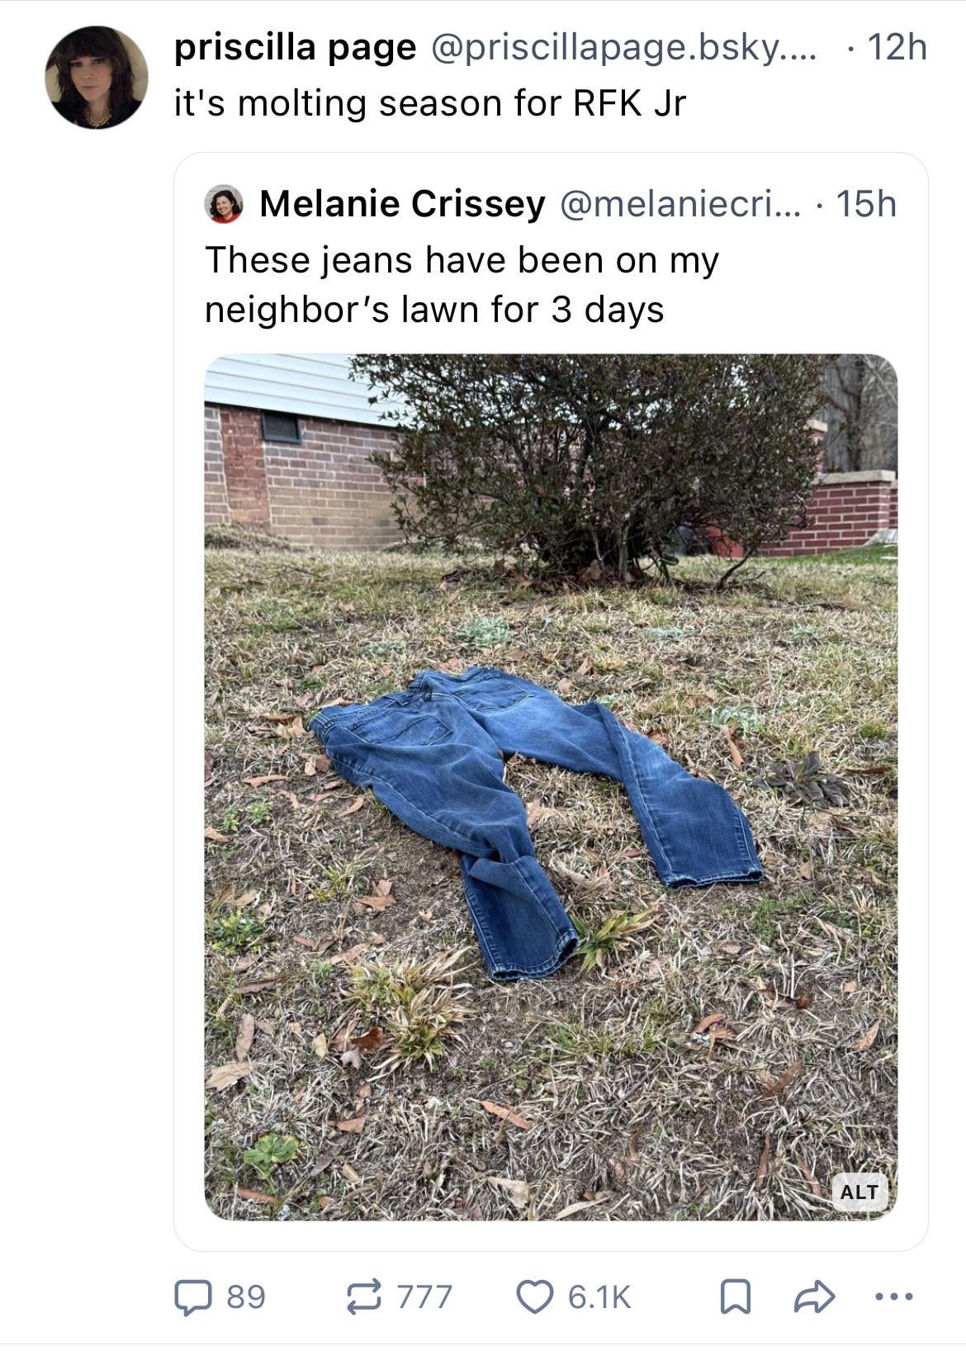This screenshot has width=966, height=1351.
Task: Bookmark this post
Action: click(x=733, y=1296)
